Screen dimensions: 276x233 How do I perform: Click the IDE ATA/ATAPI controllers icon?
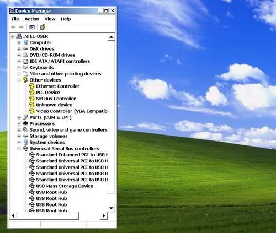(25, 61)
